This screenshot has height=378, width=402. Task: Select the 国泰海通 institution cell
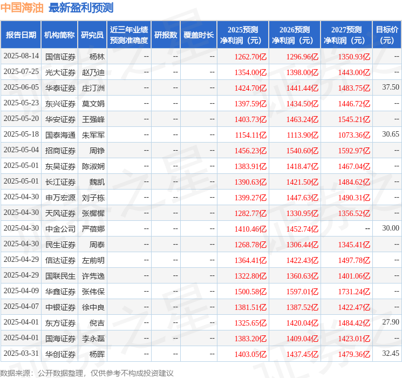tap(60, 135)
